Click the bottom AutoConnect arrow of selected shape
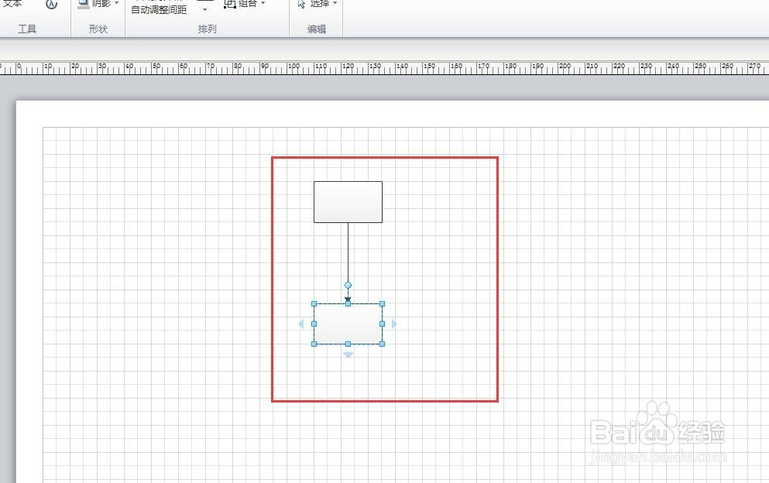 pos(348,355)
